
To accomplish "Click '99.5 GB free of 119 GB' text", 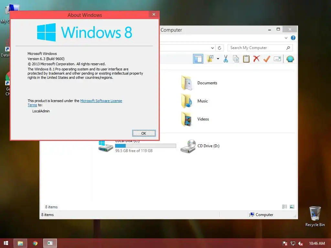I will [134, 151].
